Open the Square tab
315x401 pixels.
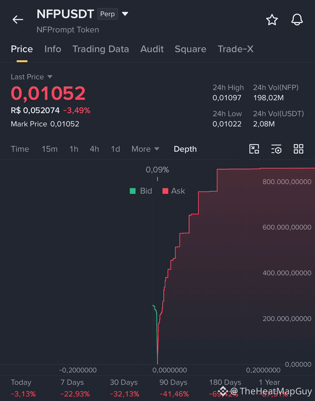tap(190, 49)
